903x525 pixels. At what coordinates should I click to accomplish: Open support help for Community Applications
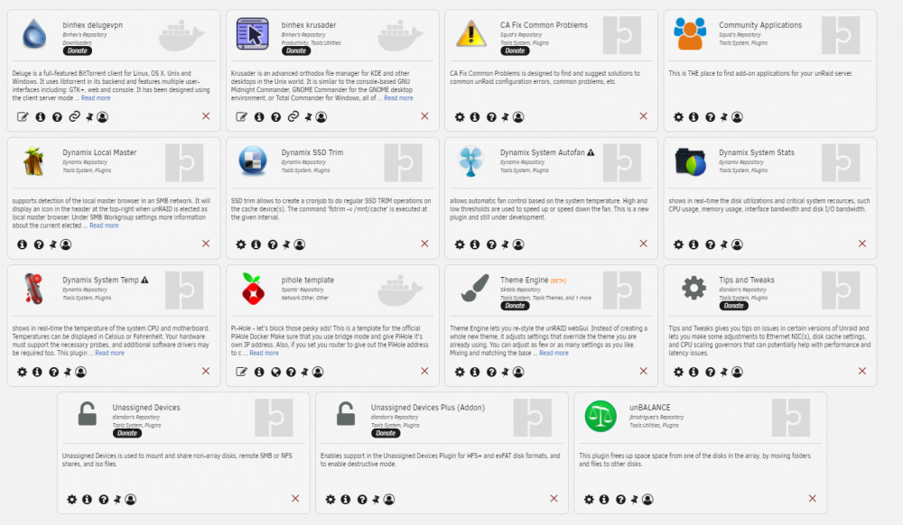[x=710, y=116]
